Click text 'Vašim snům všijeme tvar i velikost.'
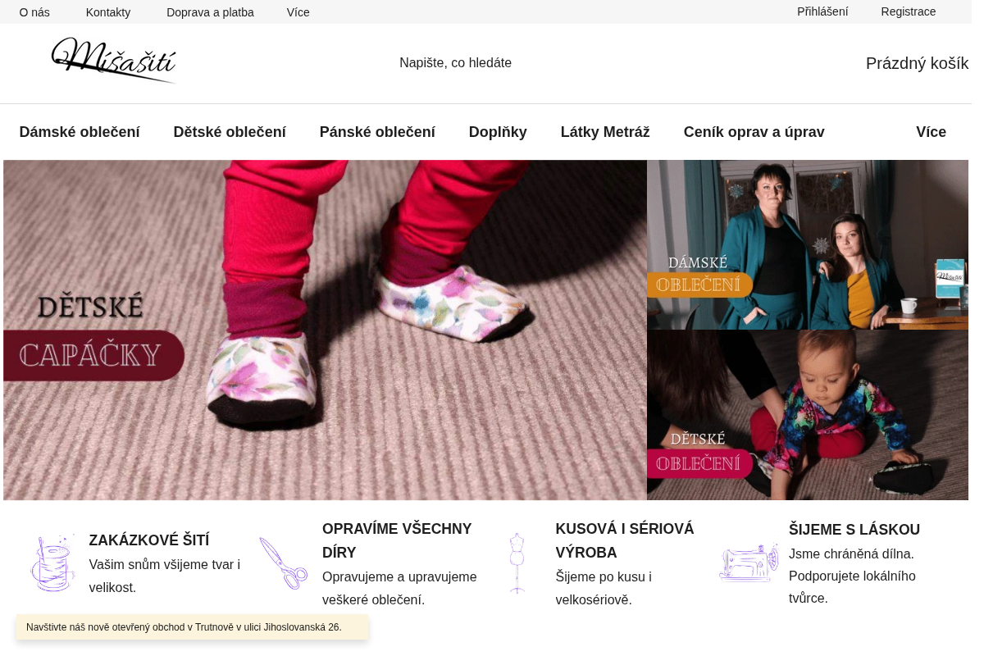 165,576
